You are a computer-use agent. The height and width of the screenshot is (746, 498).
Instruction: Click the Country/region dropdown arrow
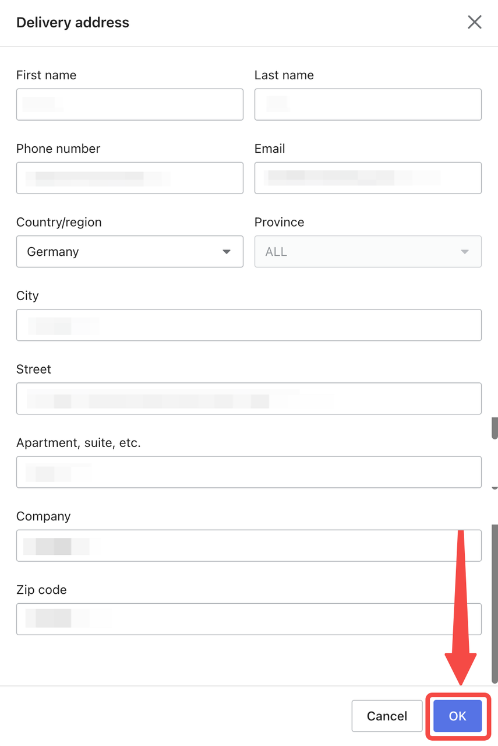[x=227, y=252]
